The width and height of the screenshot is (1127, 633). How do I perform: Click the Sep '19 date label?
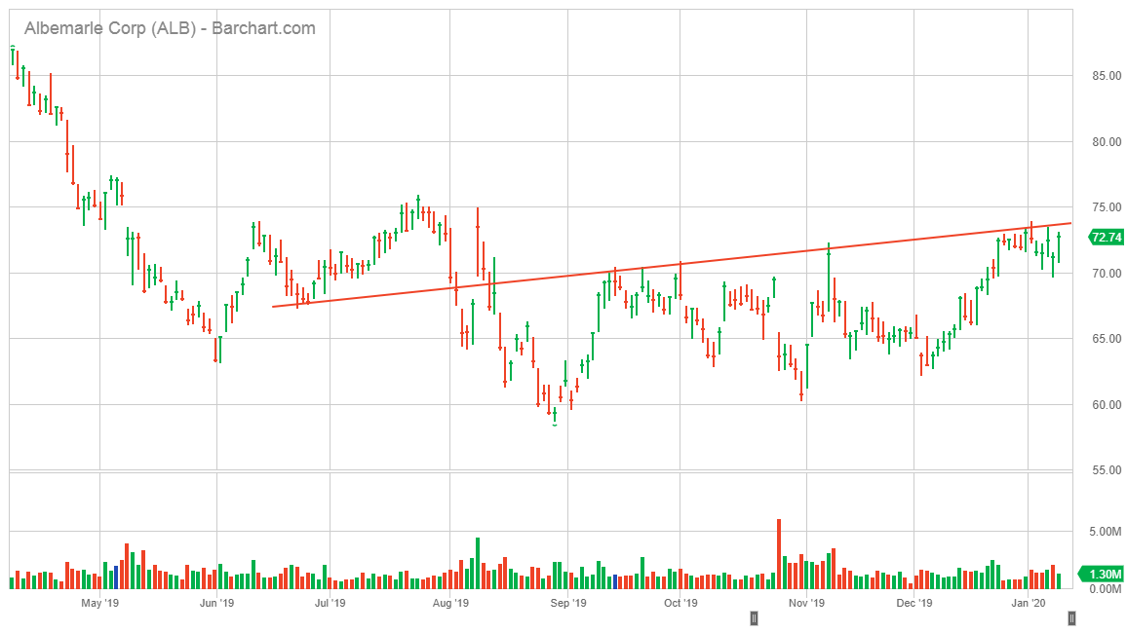568,603
